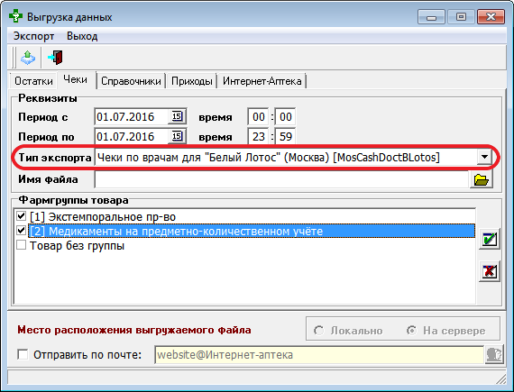Click the address book icon beside email field

click(x=494, y=355)
